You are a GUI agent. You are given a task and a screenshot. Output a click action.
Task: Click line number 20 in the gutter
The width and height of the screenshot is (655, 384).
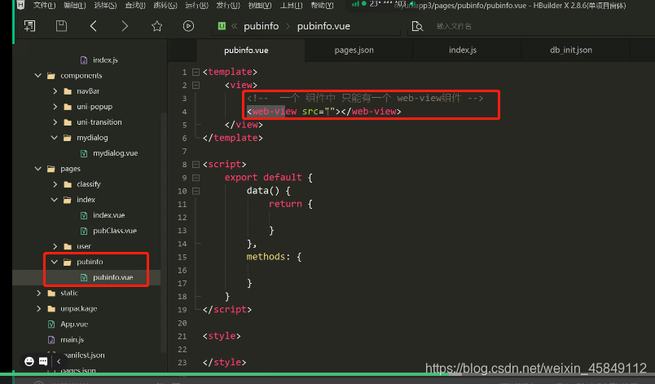point(182,323)
